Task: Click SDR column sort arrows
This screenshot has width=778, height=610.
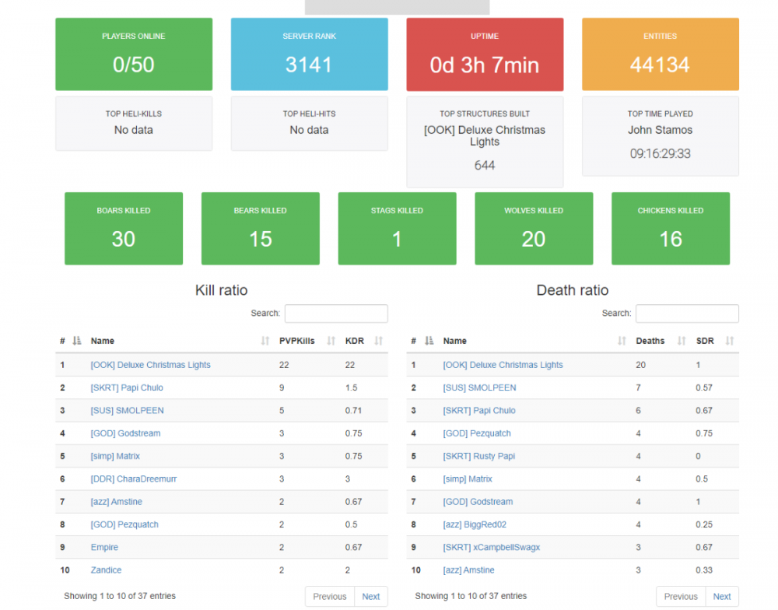Action: (730, 341)
